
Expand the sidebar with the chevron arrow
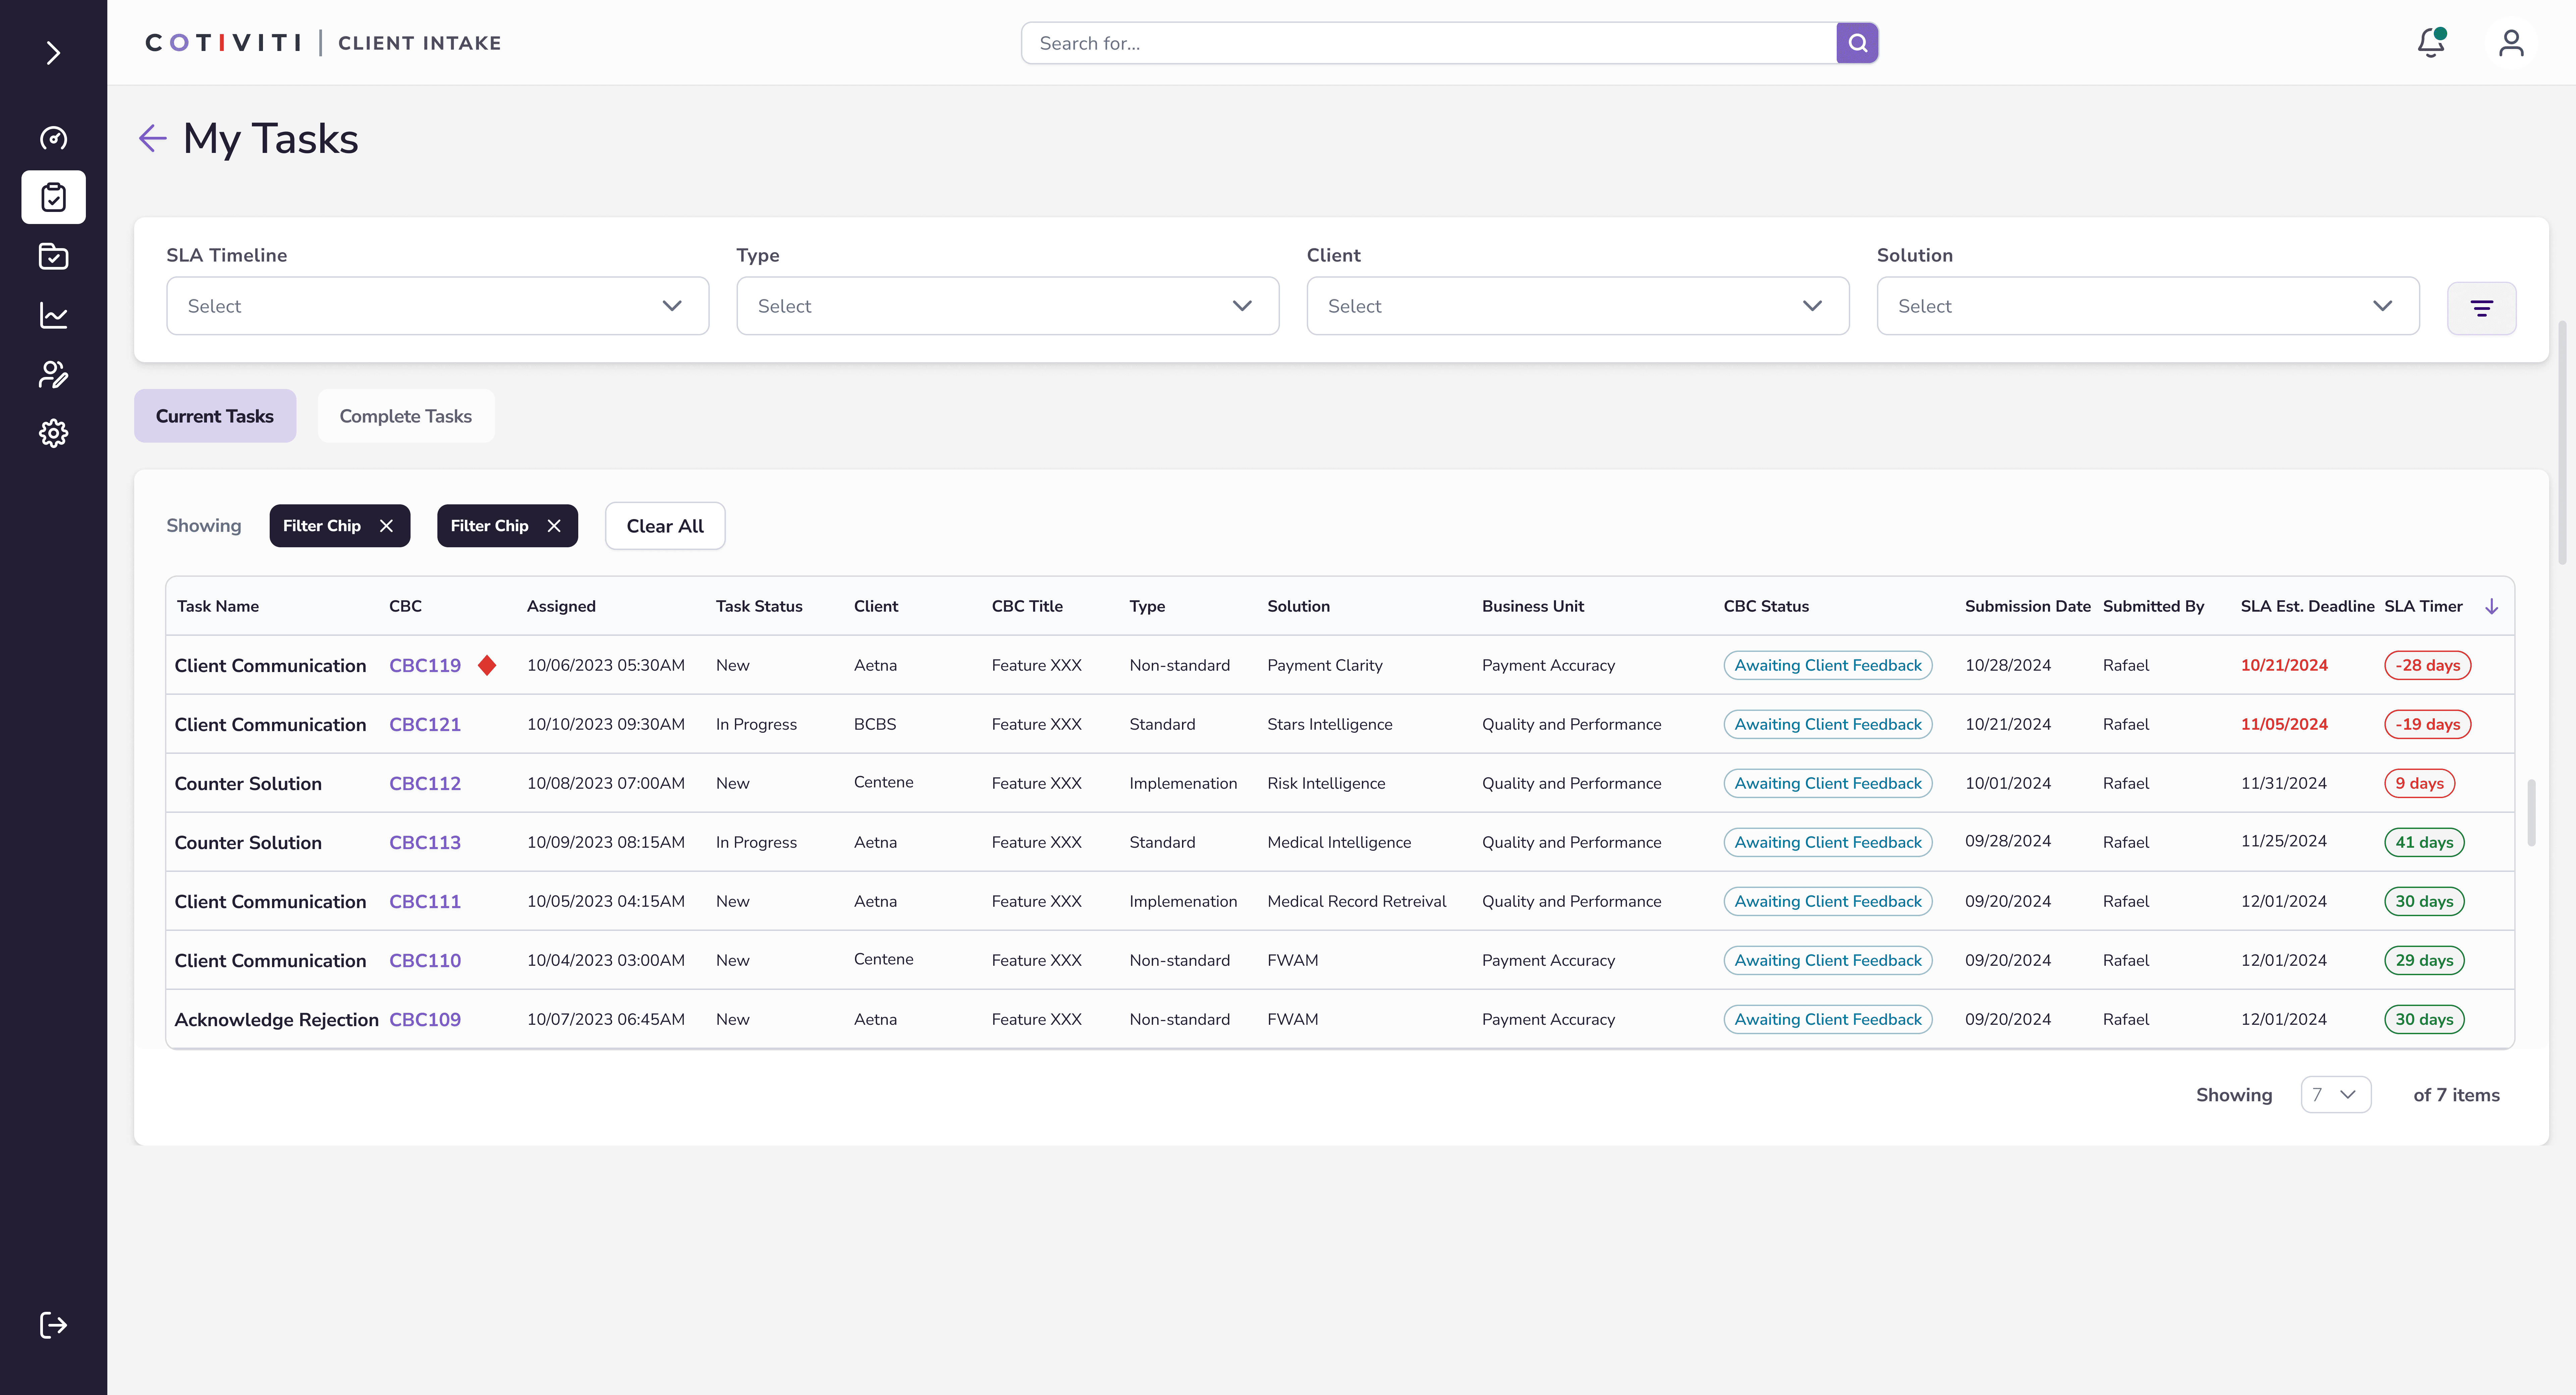53,53
